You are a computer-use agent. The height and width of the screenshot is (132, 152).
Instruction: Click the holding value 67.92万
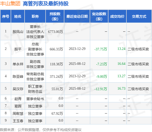[x=57, y=114]
